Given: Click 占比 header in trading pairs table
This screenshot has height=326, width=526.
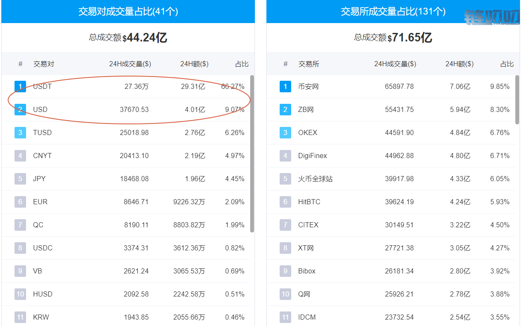Looking at the screenshot, I should tap(242, 64).
